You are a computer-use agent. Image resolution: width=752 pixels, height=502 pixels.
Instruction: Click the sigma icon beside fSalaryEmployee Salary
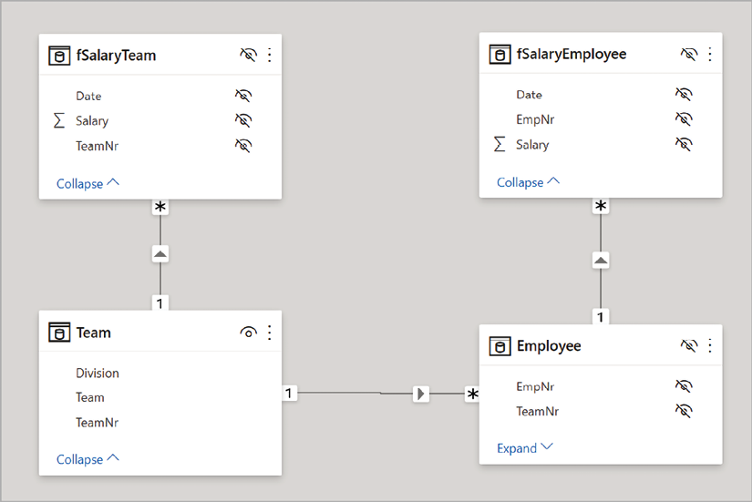pos(500,144)
